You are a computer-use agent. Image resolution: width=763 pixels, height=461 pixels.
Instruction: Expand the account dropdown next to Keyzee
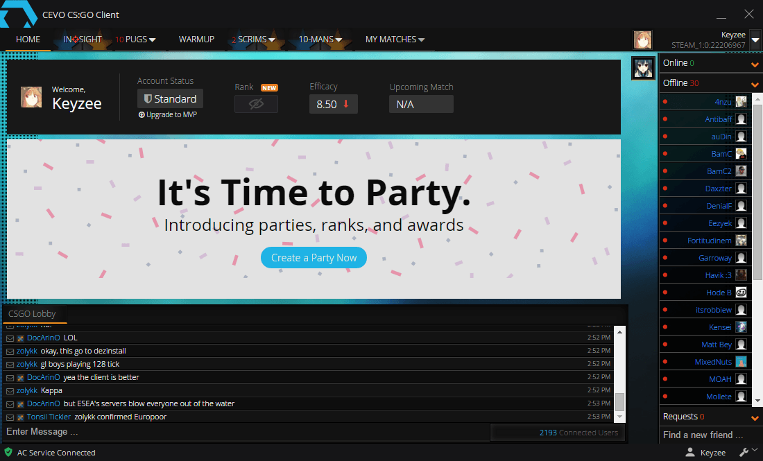click(x=755, y=40)
